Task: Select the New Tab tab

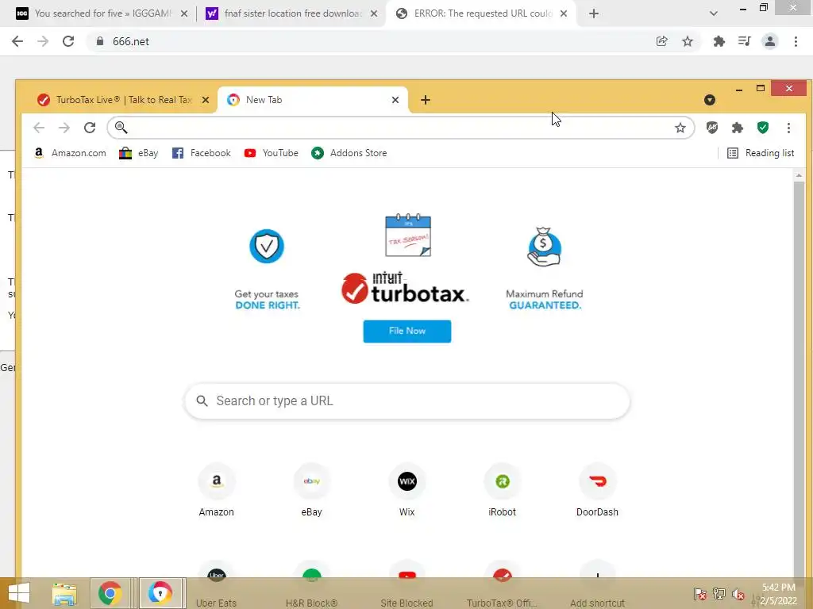Action: [x=314, y=100]
